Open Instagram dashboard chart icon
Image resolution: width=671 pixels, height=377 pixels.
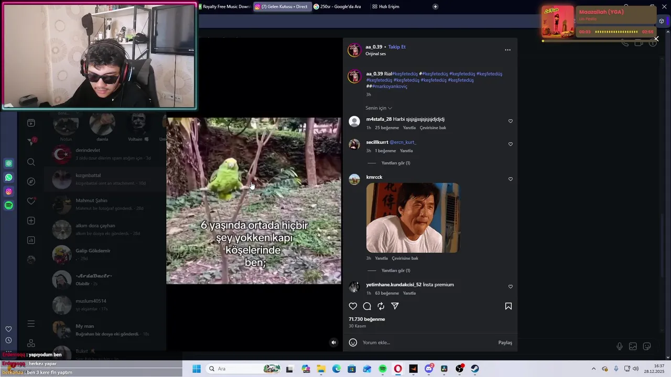click(31, 240)
